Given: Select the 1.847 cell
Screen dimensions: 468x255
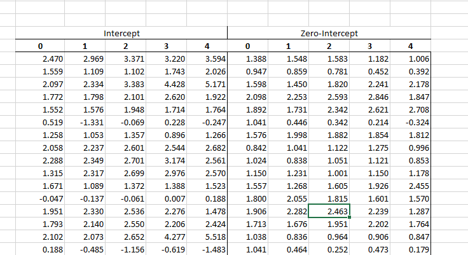Looking at the screenshot, I should point(410,97).
